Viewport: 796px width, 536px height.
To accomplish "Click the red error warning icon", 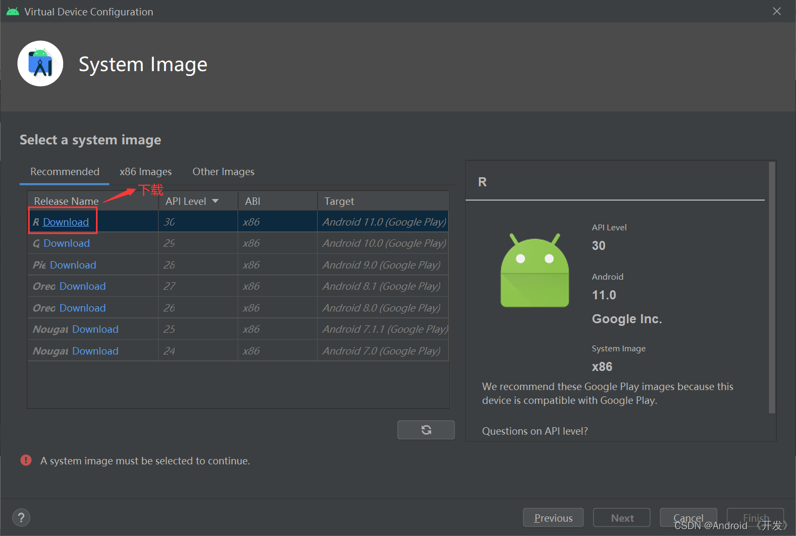I will point(26,460).
